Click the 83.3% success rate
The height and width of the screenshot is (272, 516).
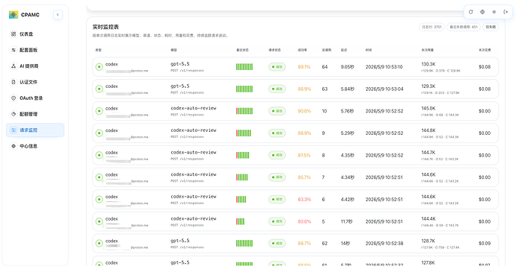pos(304,200)
